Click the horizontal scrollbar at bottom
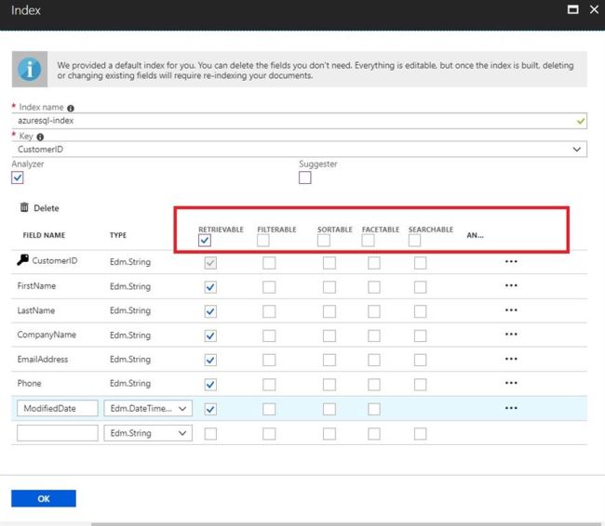The height and width of the screenshot is (526, 605). (x=347, y=524)
